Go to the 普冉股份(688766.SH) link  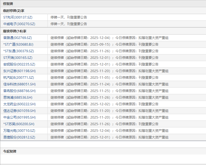point(19,91)
